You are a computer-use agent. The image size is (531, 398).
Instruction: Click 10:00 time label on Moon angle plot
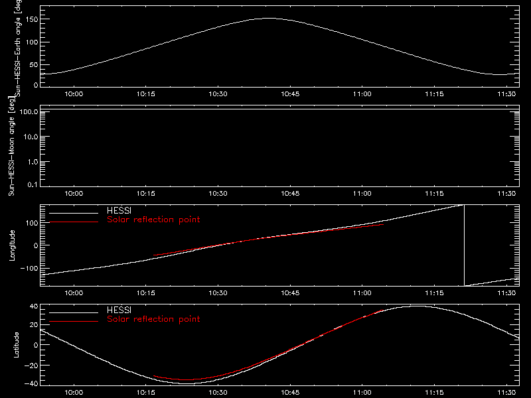(74, 194)
